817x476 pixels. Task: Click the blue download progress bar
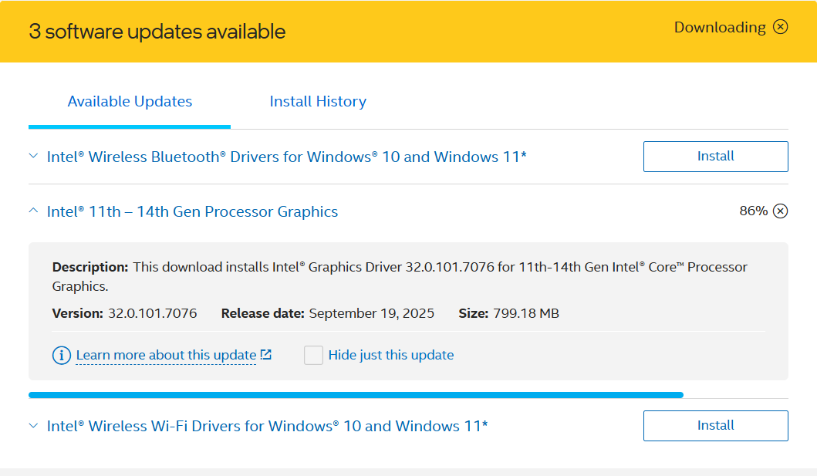(x=355, y=395)
